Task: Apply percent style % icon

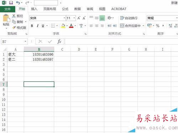Action: coord(158,26)
